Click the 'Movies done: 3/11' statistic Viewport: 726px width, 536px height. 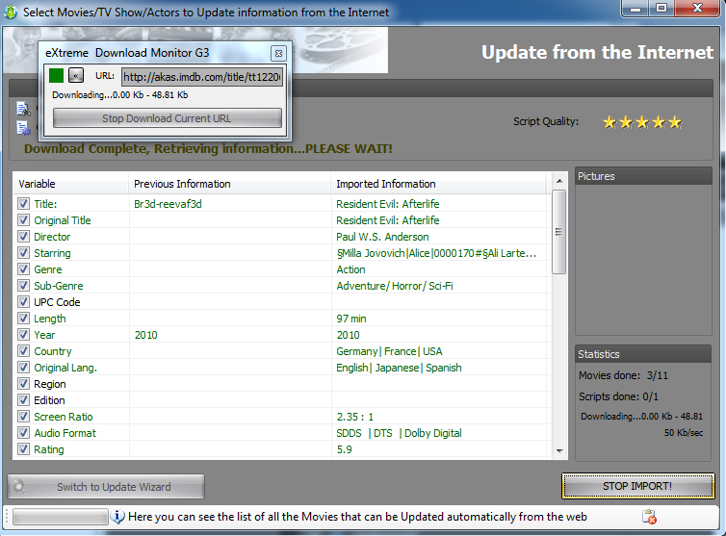pos(623,375)
